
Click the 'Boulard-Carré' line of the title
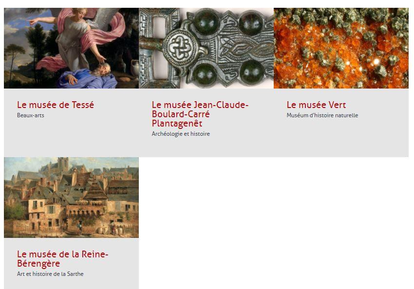click(x=181, y=114)
